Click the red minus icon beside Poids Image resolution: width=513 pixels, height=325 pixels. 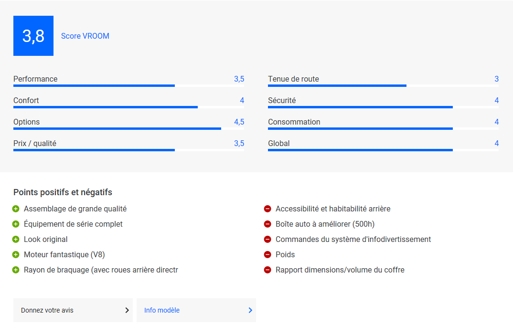pos(267,255)
